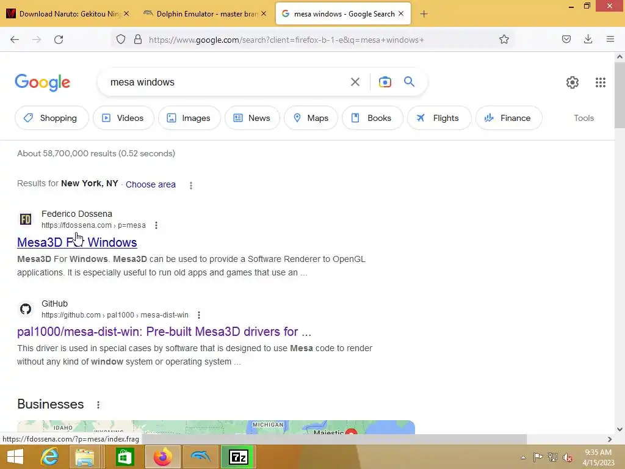
Task: Click github.com pal1000 URL breadcrumb
Action: click(115, 315)
